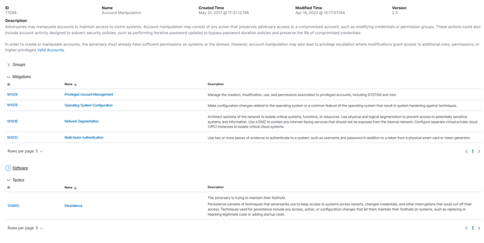Expand the Software section
Viewport: 484px width, 243px height.
point(9,168)
